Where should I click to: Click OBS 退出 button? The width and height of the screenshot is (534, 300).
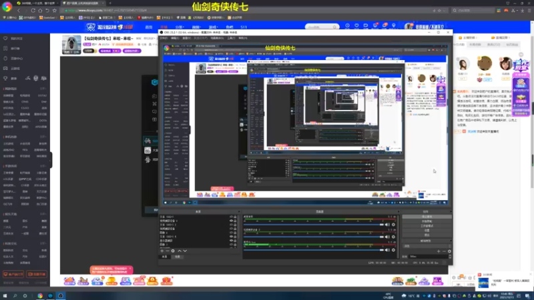coord(427,235)
